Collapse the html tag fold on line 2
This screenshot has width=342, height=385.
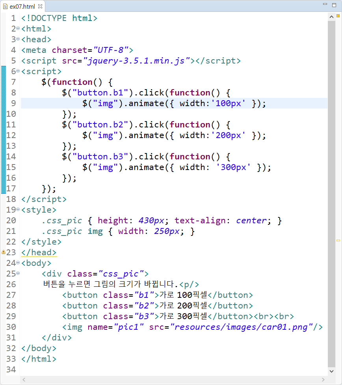pyautogui.click(x=18, y=28)
